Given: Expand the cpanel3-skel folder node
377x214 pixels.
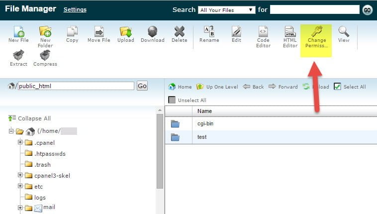Looking at the screenshot, I should (20, 175).
